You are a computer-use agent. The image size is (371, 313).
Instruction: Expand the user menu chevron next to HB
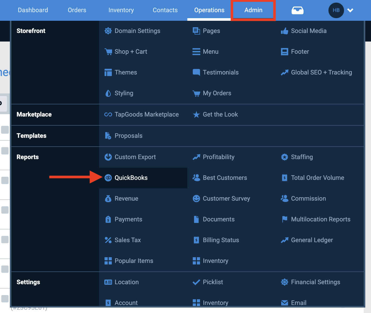coord(350,10)
